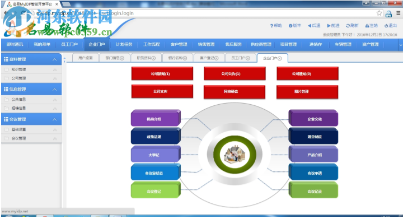Bookmark page with the star icon
This screenshot has height=219, width=408.
point(379,13)
